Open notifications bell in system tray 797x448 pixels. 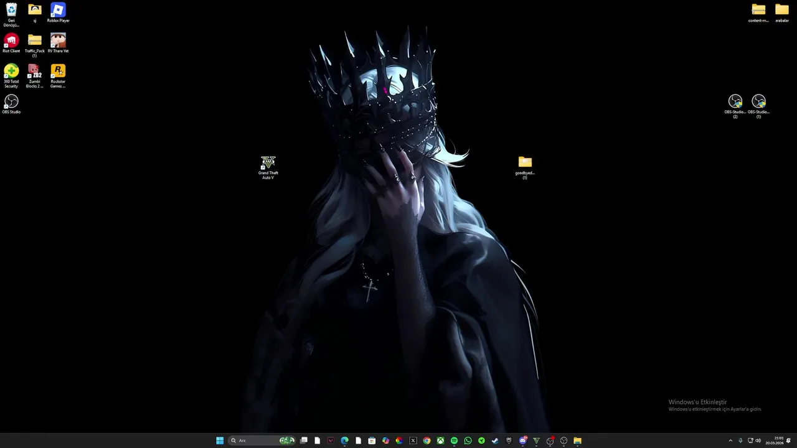tap(789, 441)
